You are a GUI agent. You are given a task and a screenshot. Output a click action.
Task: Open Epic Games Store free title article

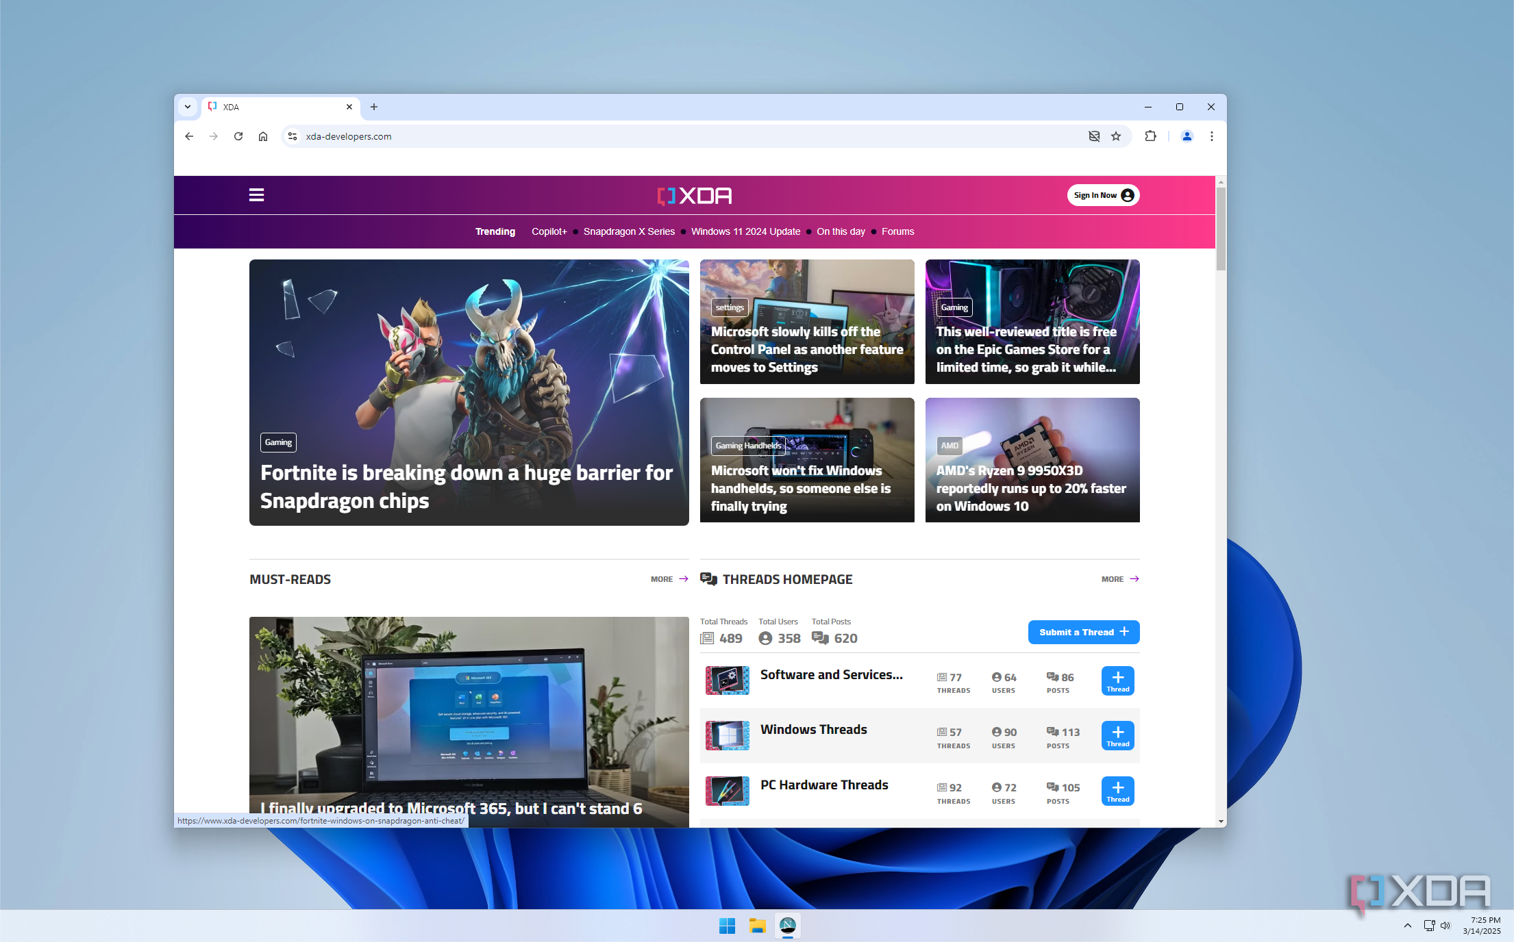pyautogui.click(x=1032, y=322)
